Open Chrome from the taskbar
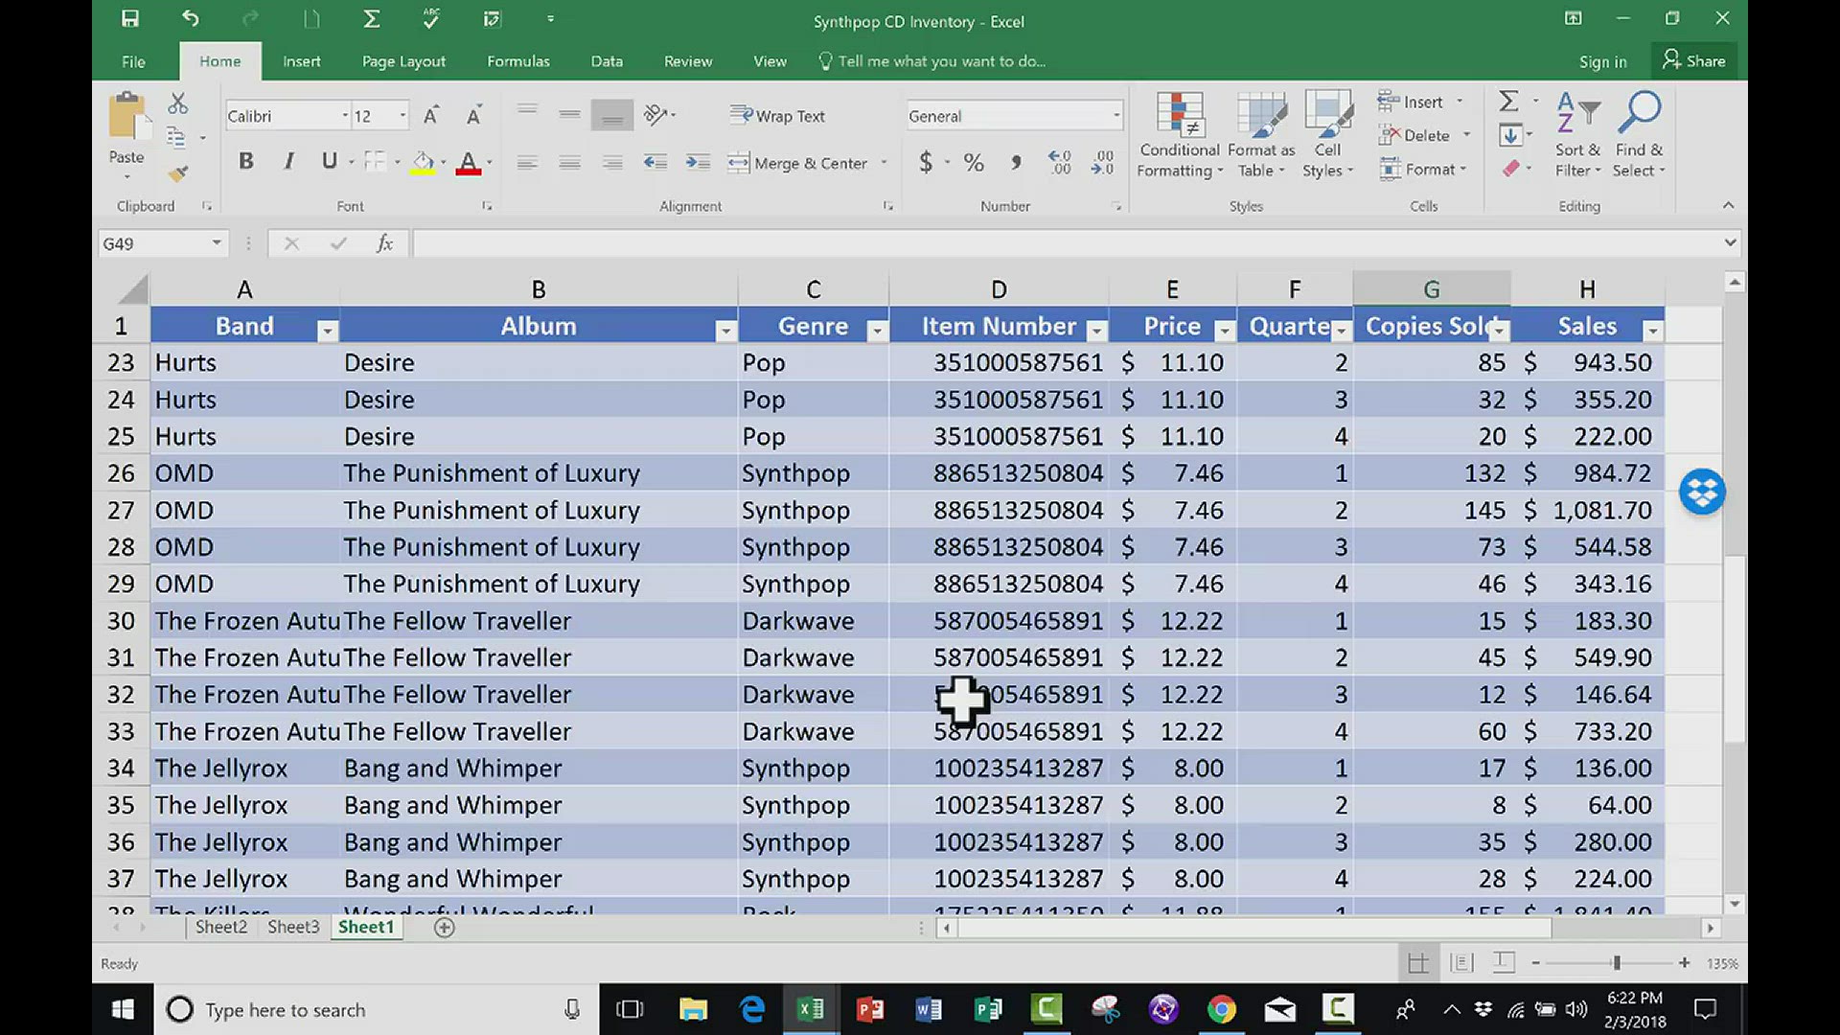 pos(1221,1009)
